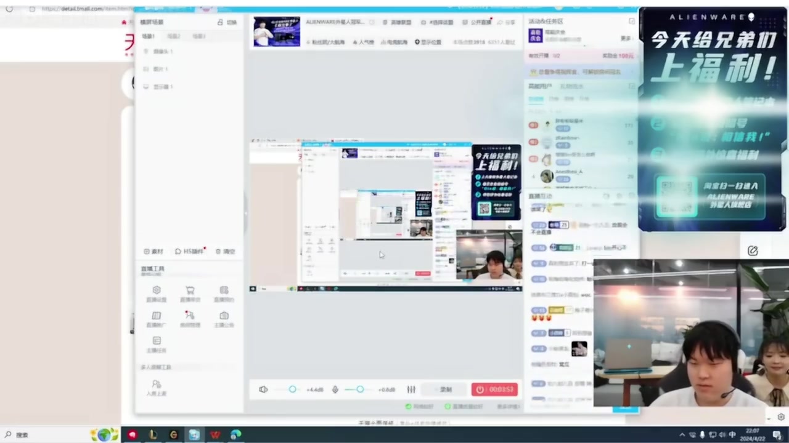This screenshot has width=789, height=443.
Task: Click the topic selection item with # icon
Action: pos(437,22)
